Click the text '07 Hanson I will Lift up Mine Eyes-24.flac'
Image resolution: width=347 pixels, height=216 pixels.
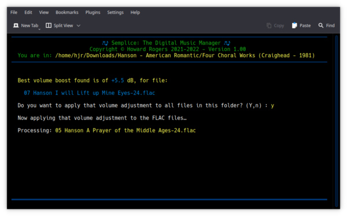click(x=90, y=93)
